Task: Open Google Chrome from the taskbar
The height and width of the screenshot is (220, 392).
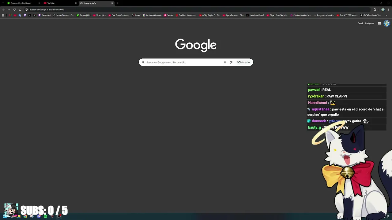Action: pos(25,217)
